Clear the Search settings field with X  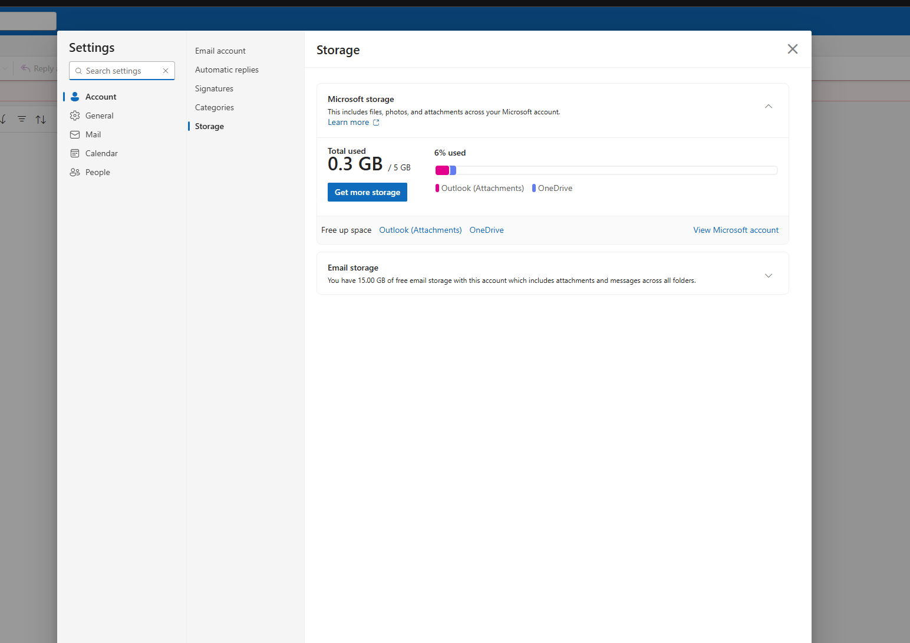coord(166,71)
